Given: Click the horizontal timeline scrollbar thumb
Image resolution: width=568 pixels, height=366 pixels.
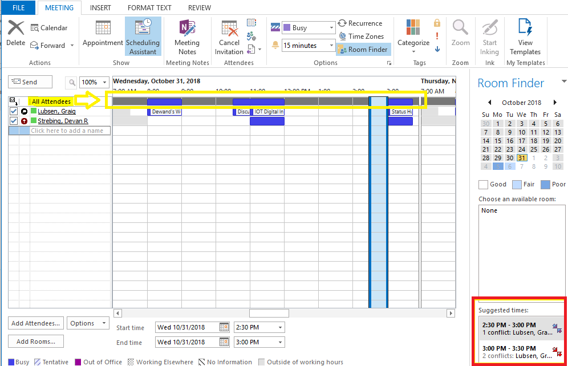Looking at the screenshot, I should click(269, 313).
